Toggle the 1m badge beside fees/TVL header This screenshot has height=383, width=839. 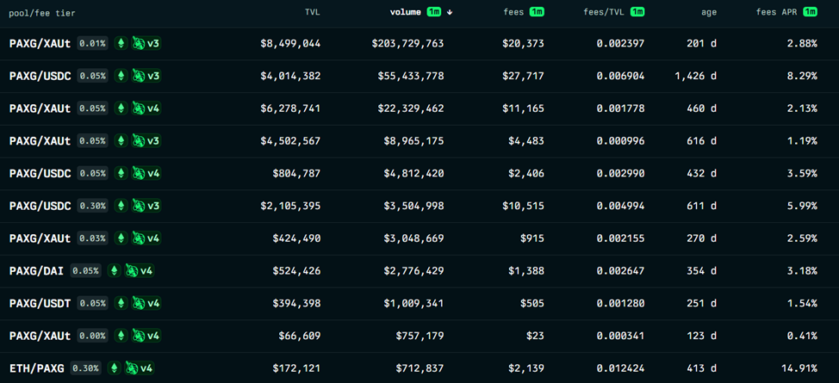(637, 12)
